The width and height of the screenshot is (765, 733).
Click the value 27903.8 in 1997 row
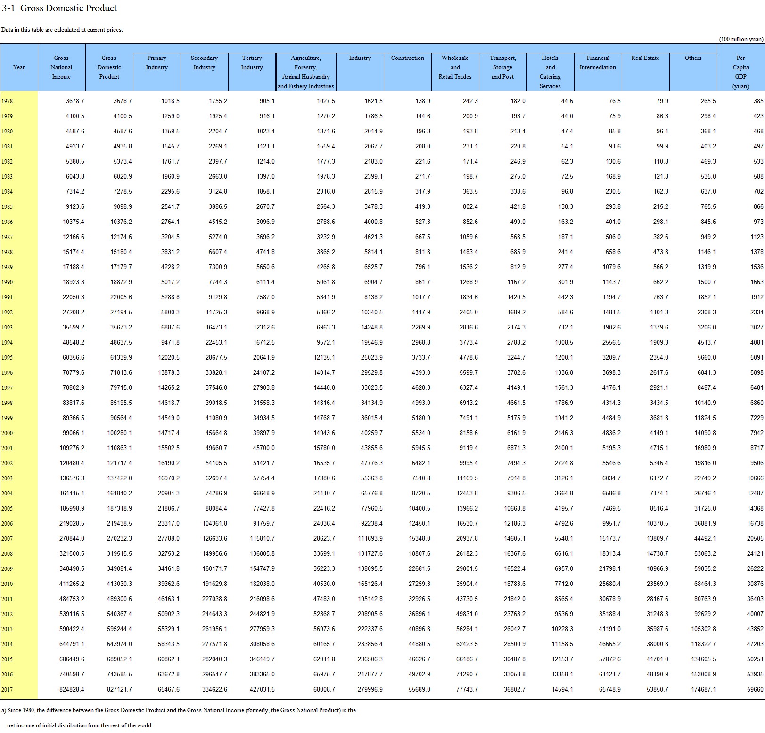pos(264,388)
